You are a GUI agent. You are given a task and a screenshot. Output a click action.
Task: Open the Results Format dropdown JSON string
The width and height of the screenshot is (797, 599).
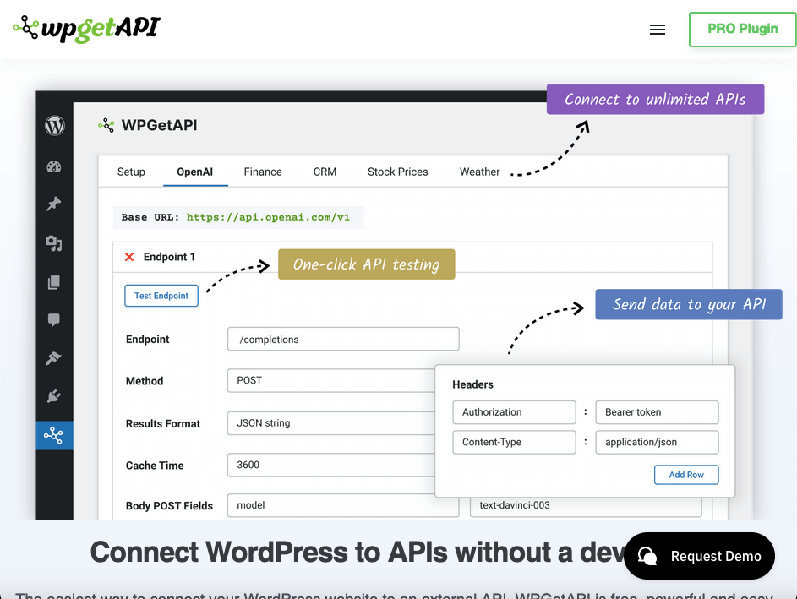pos(331,423)
